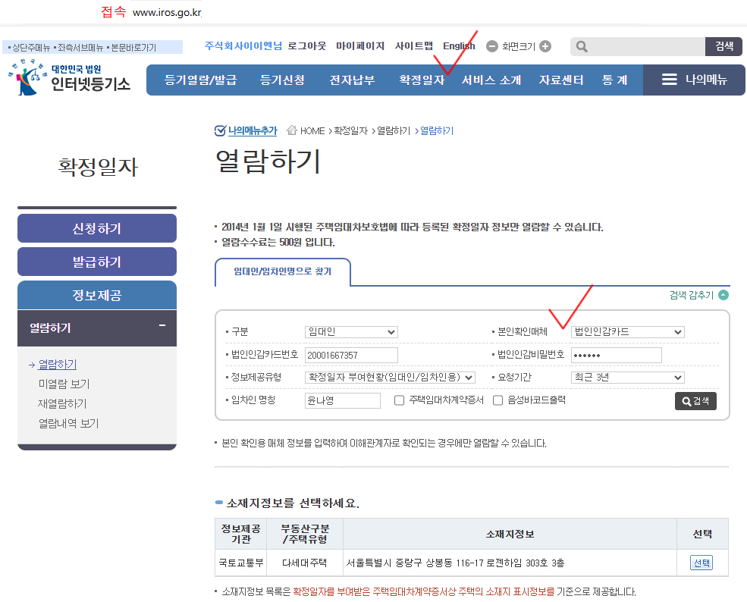Open 나의메뉴 hamburger menu

(x=694, y=80)
